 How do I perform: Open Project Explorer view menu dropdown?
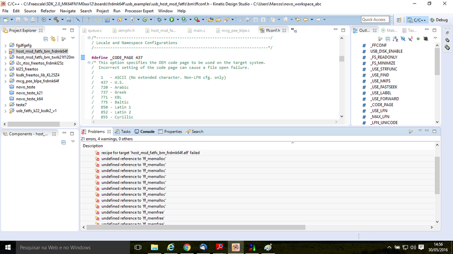point(73,38)
